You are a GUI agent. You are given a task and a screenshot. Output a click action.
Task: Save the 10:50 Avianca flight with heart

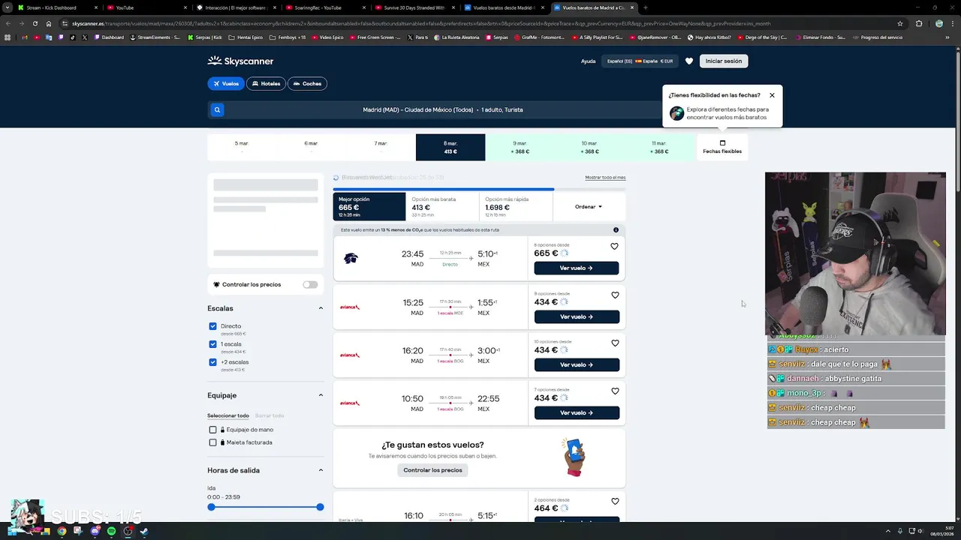pos(614,391)
